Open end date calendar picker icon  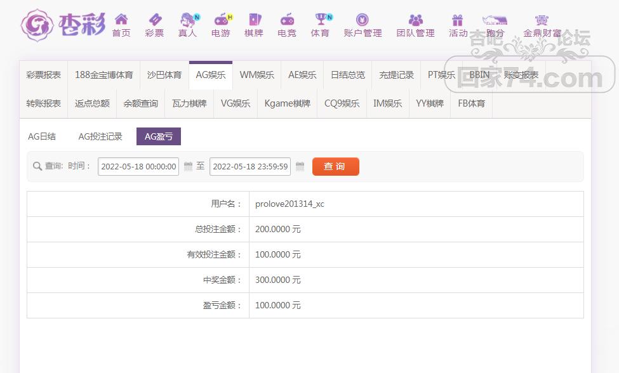(x=300, y=167)
